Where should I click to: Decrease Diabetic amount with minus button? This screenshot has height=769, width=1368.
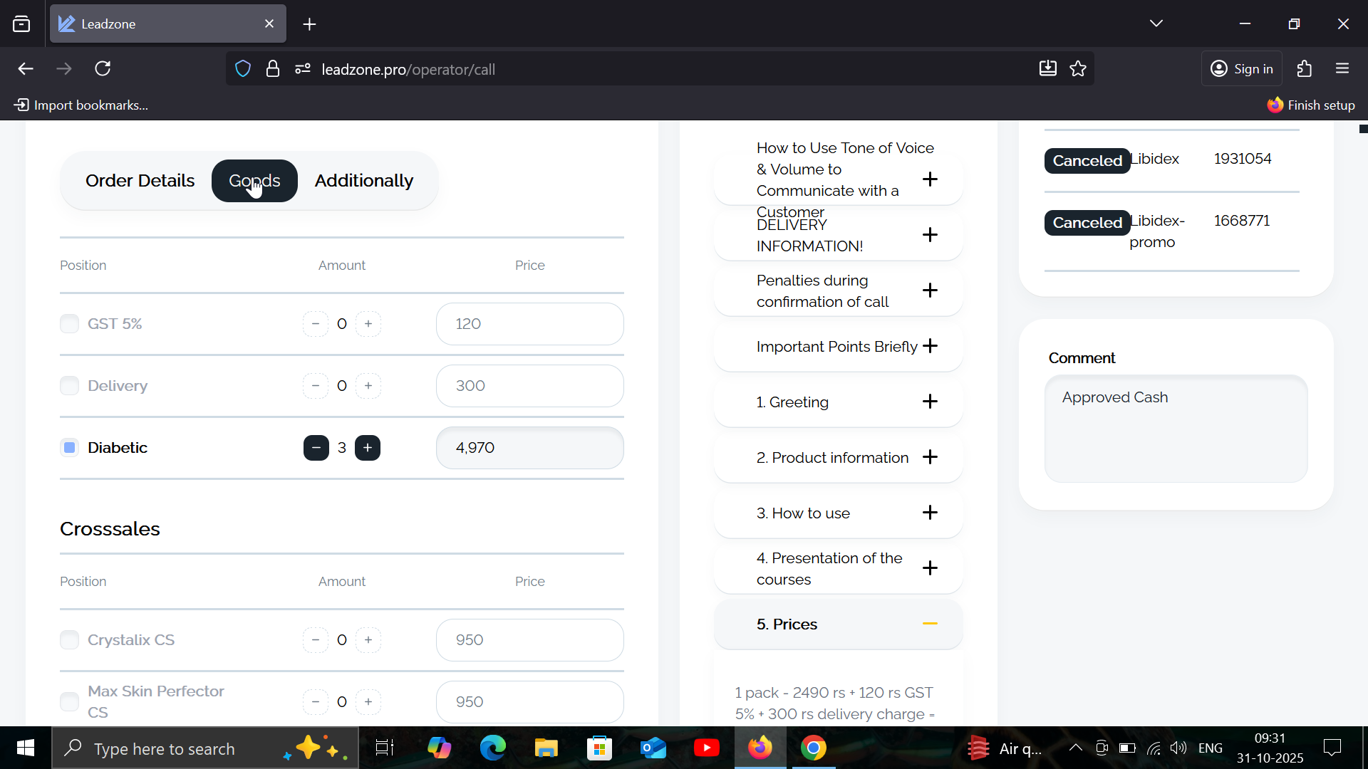(x=316, y=448)
